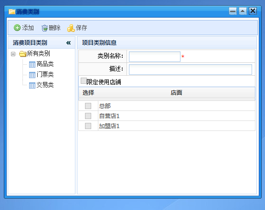
Task: Enable the 限定使用店铺 checkbox
Action: [x=84, y=80]
